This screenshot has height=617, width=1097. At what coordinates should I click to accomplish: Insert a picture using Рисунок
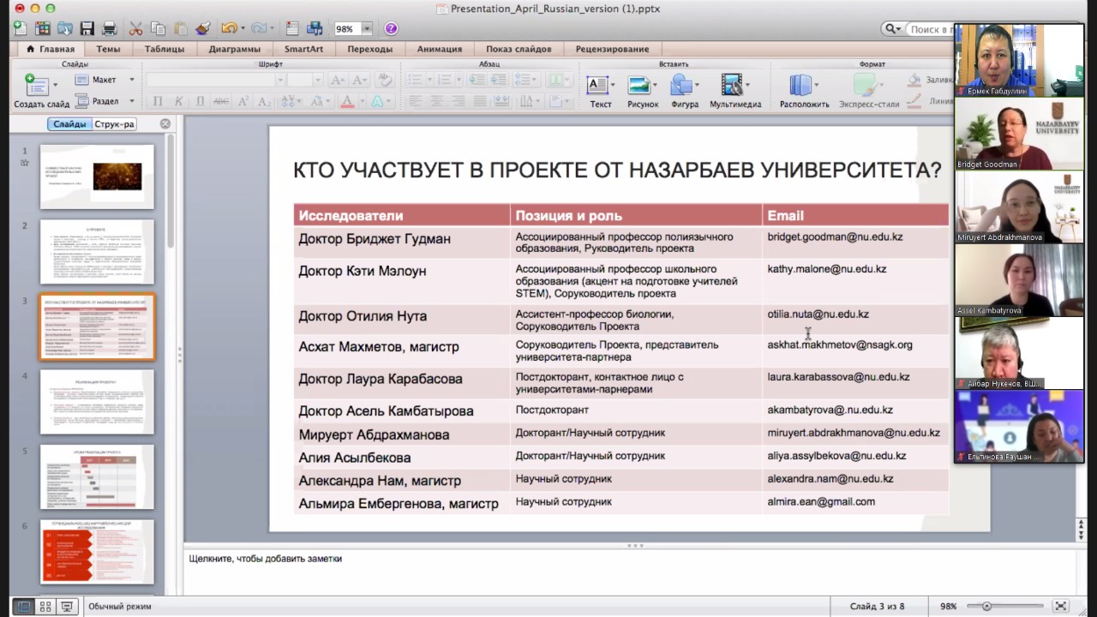642,92
